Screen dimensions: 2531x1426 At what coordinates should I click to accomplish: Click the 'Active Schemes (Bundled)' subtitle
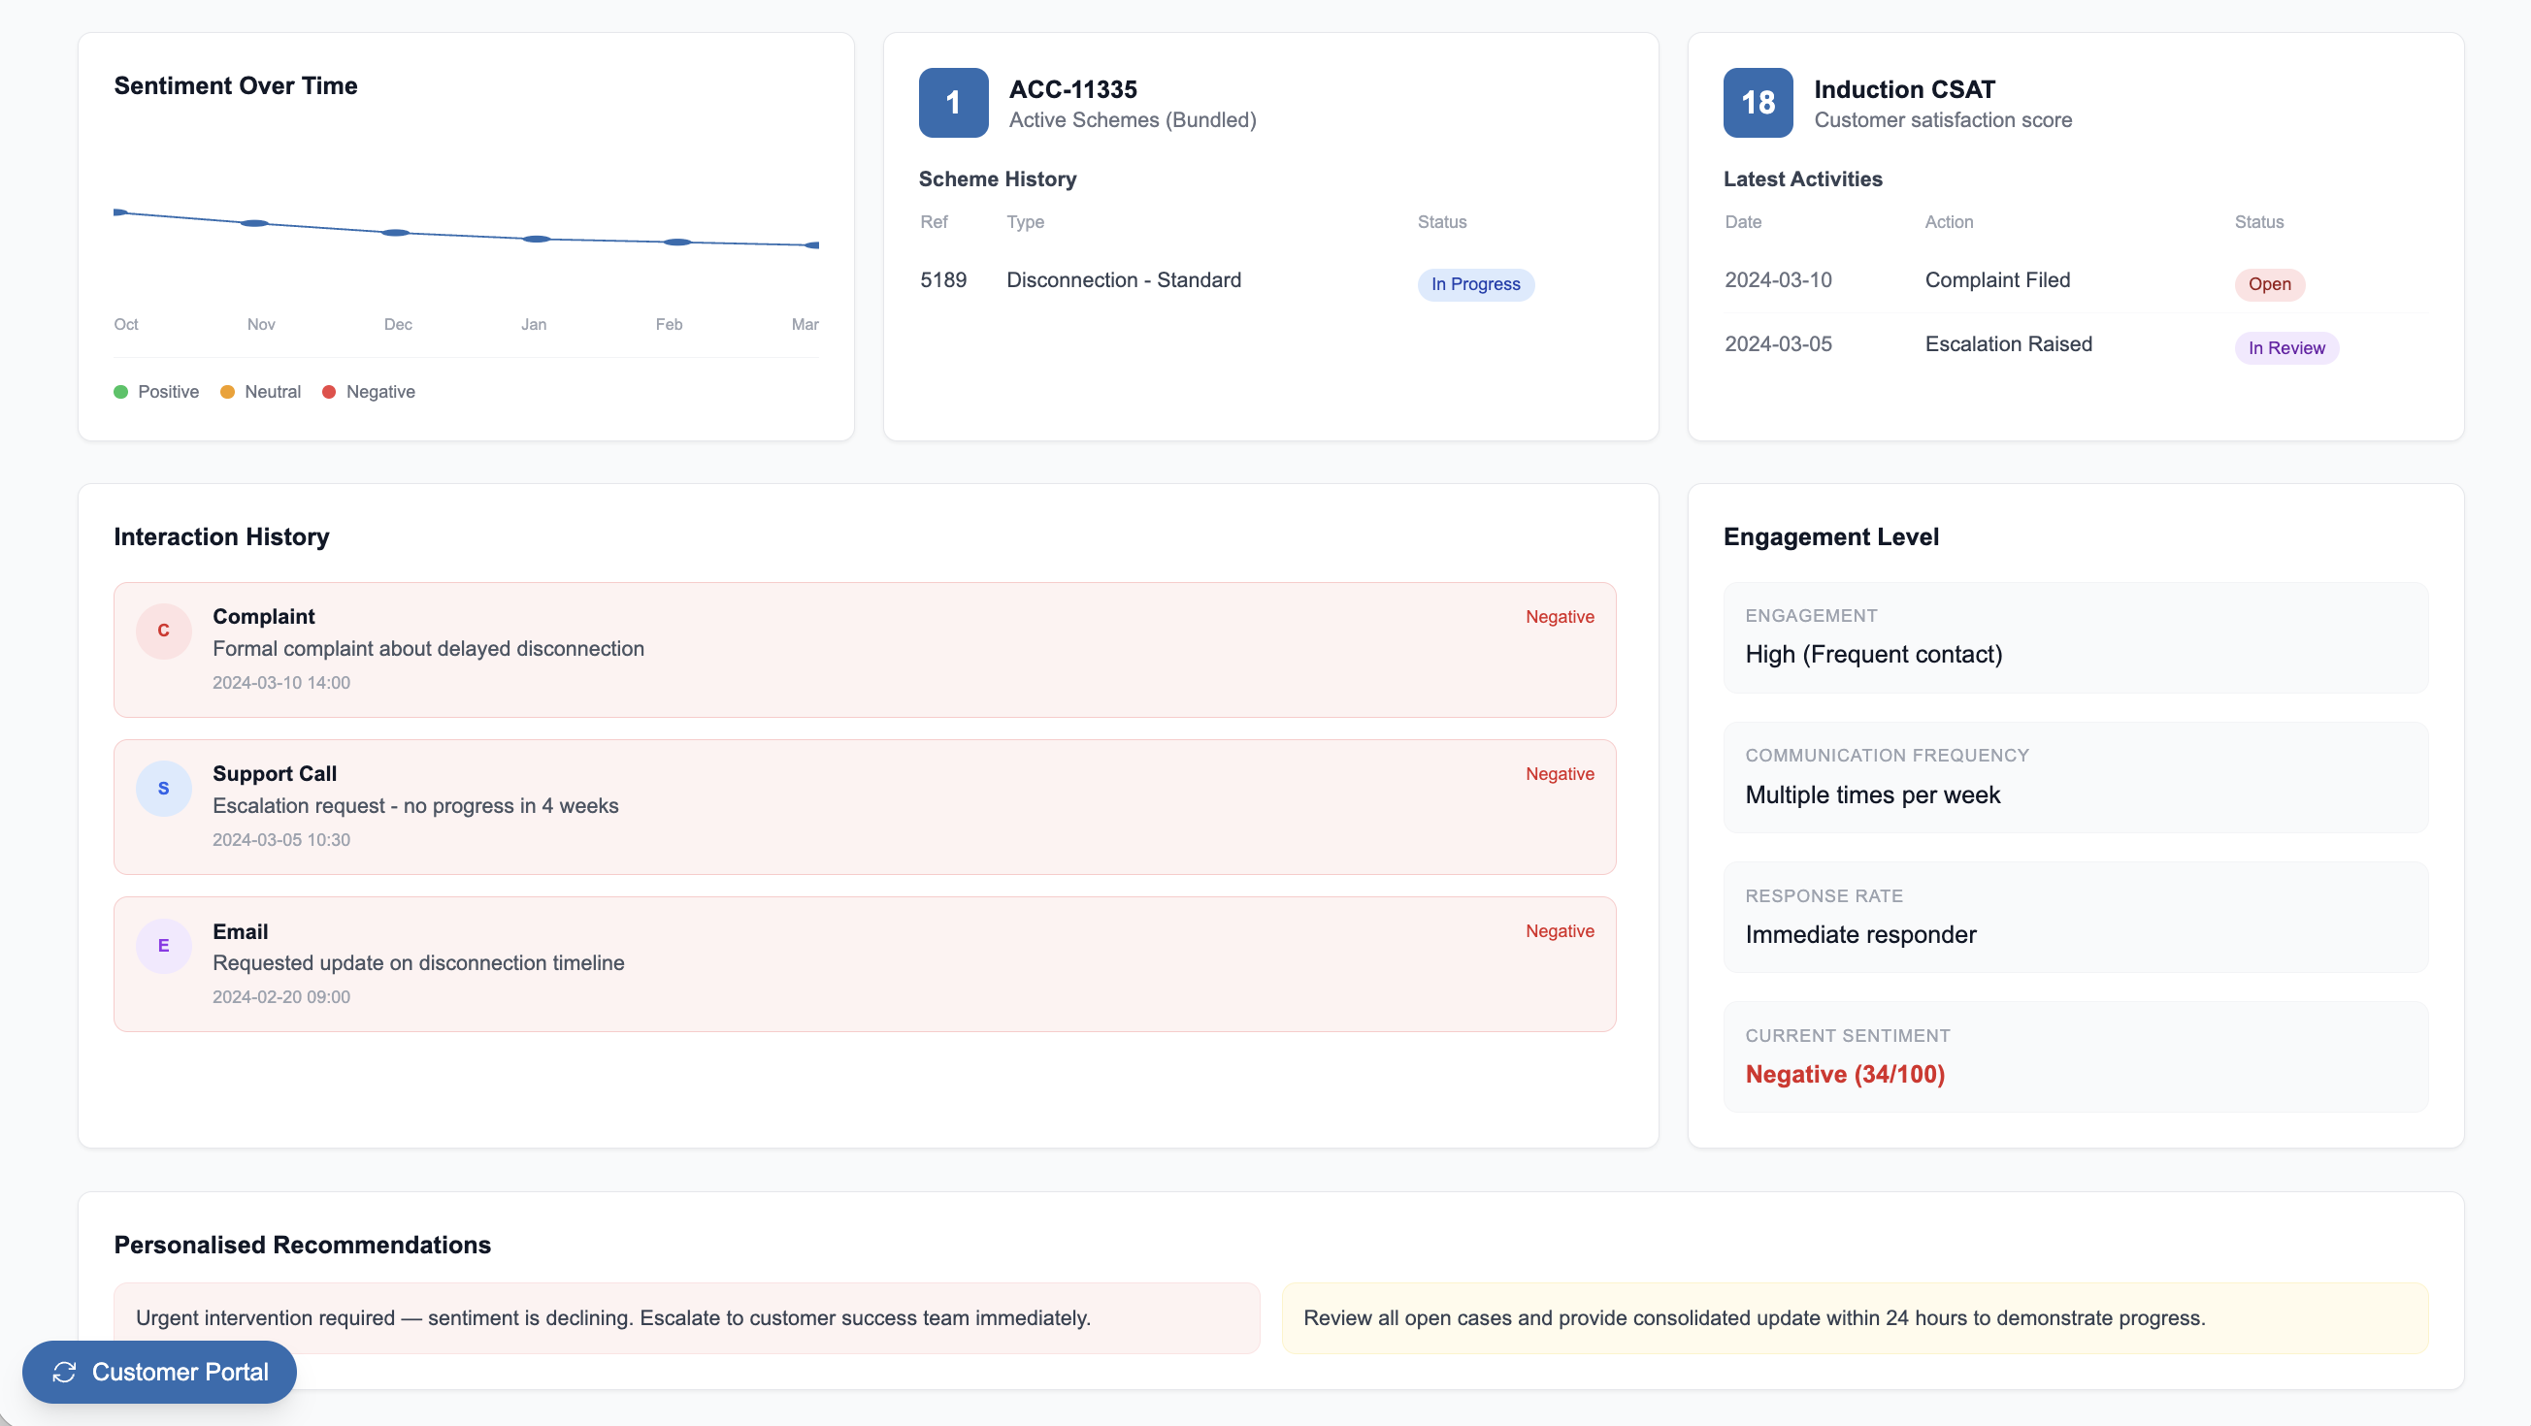pyautogui.click(x=1133, y=120)
